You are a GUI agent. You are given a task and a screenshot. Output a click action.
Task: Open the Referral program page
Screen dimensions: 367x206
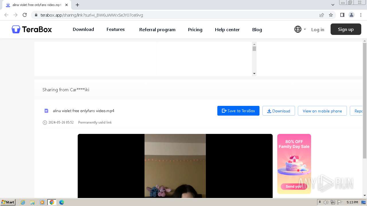[157, 29]
